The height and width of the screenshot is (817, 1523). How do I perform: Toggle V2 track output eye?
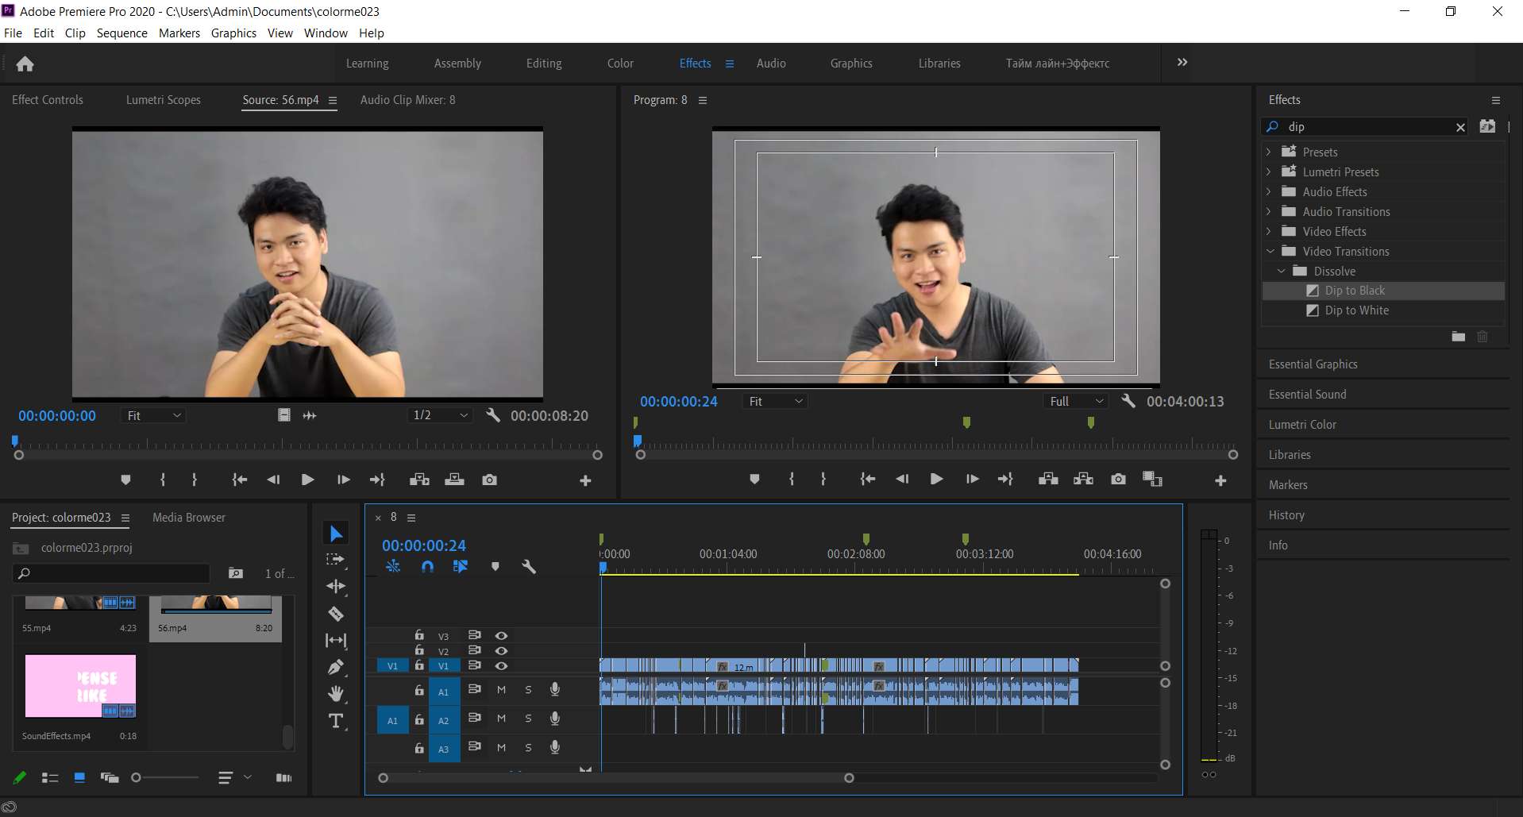tap(501, 651)
